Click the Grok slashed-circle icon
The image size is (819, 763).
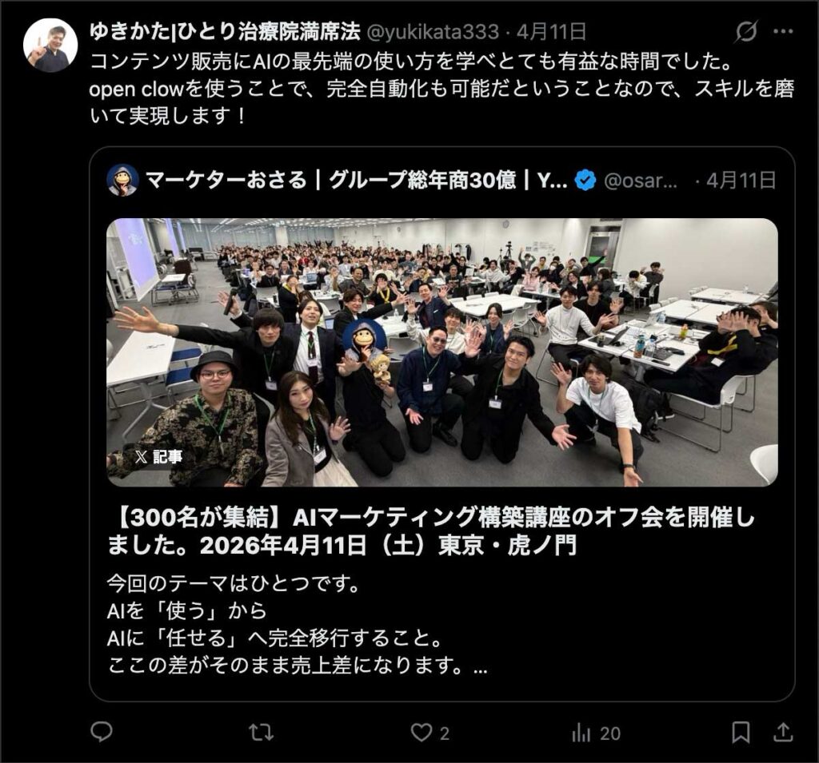746,32
